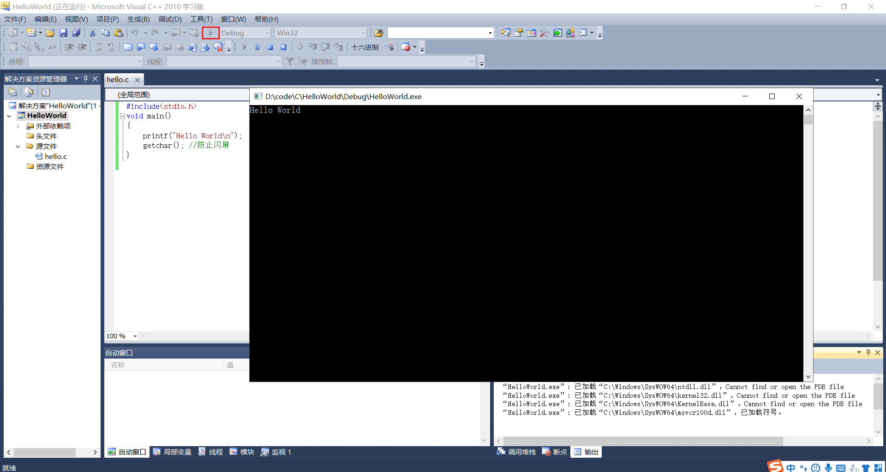Screen dimensions: 886x472
Task: Click the Save All icon
Action: (76, 33)
